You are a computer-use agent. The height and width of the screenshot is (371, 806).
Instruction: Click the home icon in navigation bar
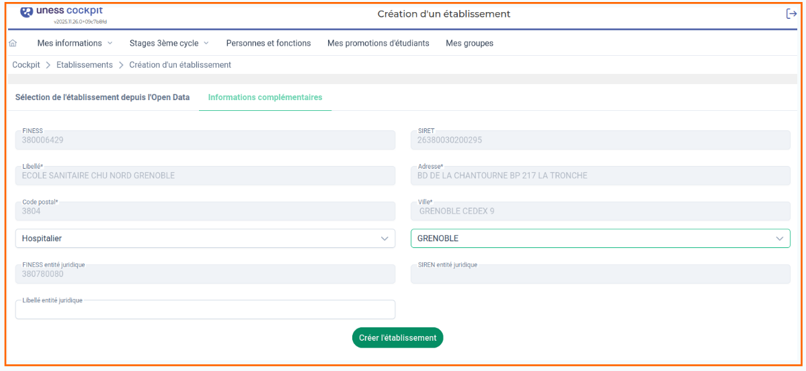click(x=13, y=43)
